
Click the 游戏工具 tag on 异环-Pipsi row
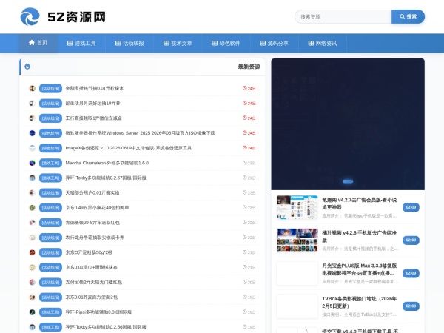point(50,312)
